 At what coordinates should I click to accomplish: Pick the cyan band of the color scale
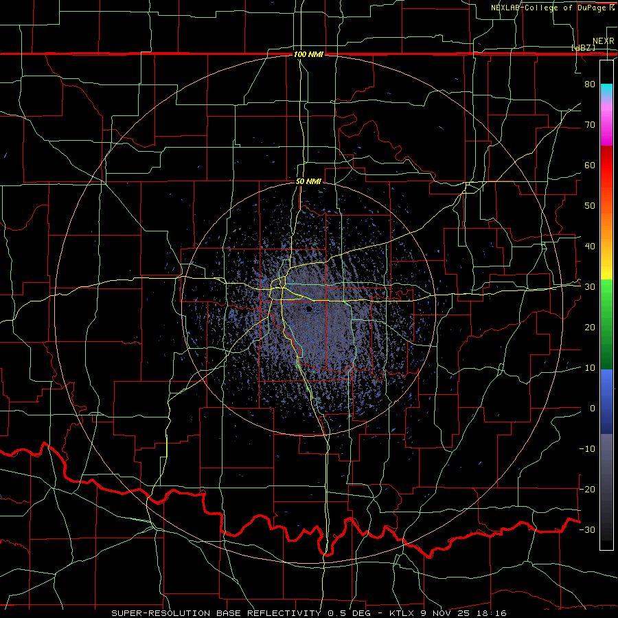[x=606, y=91]
